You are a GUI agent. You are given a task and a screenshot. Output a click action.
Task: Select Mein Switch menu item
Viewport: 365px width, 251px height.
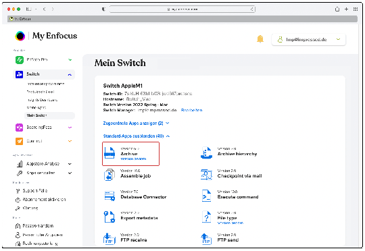pos(49,115)
